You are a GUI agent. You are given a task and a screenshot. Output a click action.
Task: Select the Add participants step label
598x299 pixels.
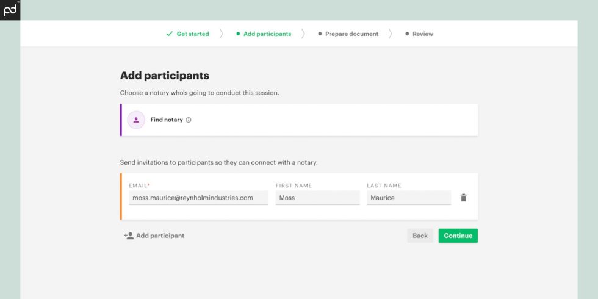click(267, 34)
